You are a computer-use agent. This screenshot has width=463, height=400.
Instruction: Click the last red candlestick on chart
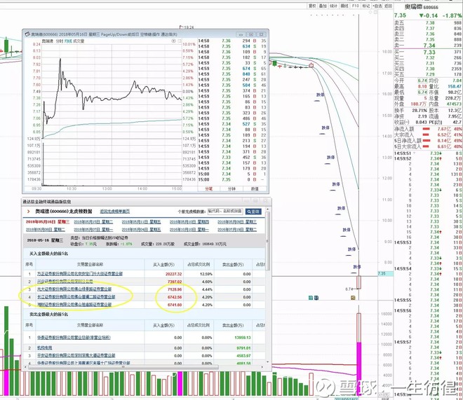pos(359,282)
